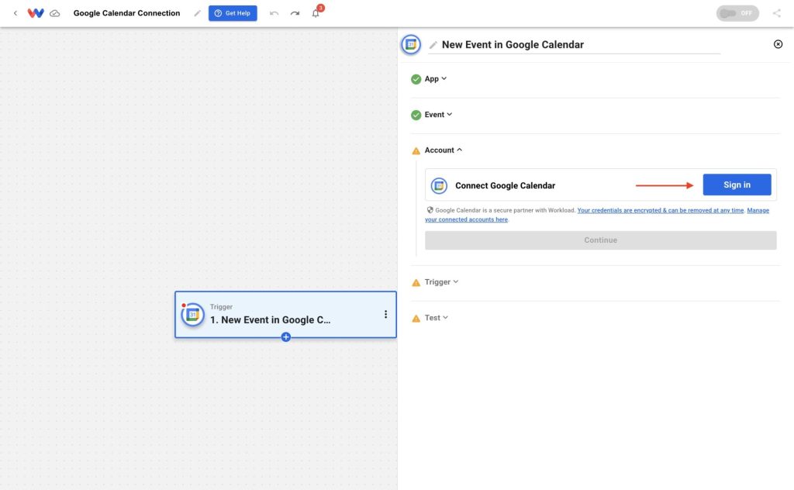
Task: Edit workflow name with pencil icon
Action: coord(198,13)
